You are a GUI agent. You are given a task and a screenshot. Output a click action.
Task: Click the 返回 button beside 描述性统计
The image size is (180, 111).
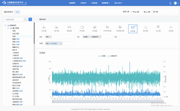(17, 12)
